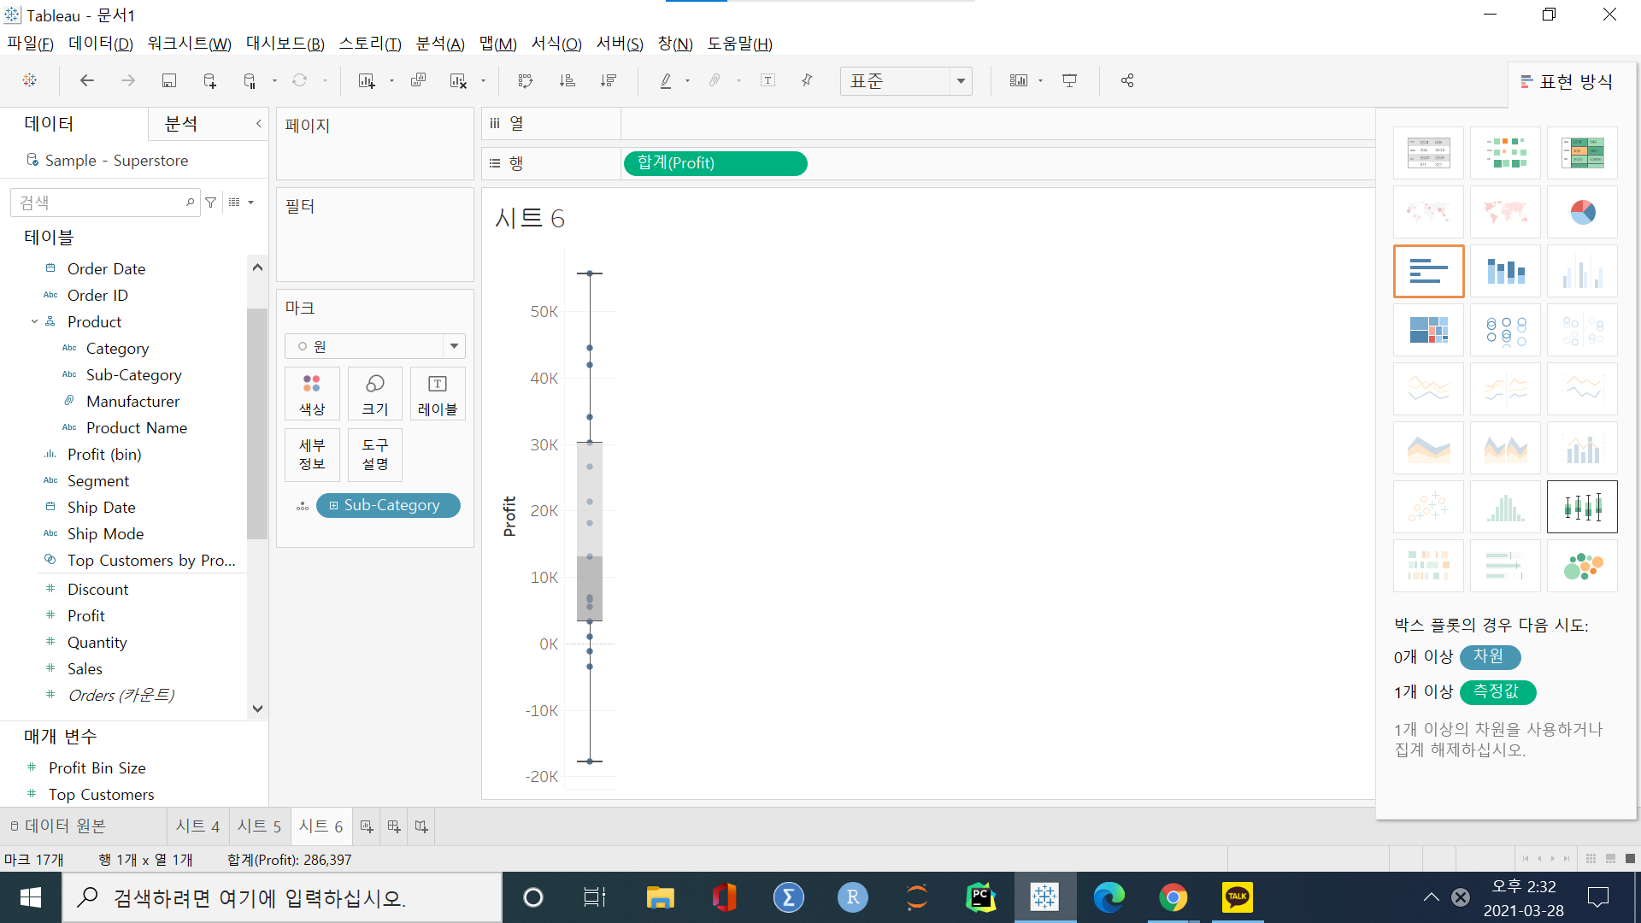Switch to the 시트 4 tab

[x=197, y=826]
